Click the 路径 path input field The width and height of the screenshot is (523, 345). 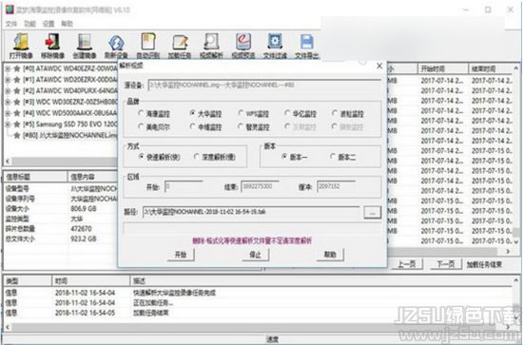coord(251,212)
